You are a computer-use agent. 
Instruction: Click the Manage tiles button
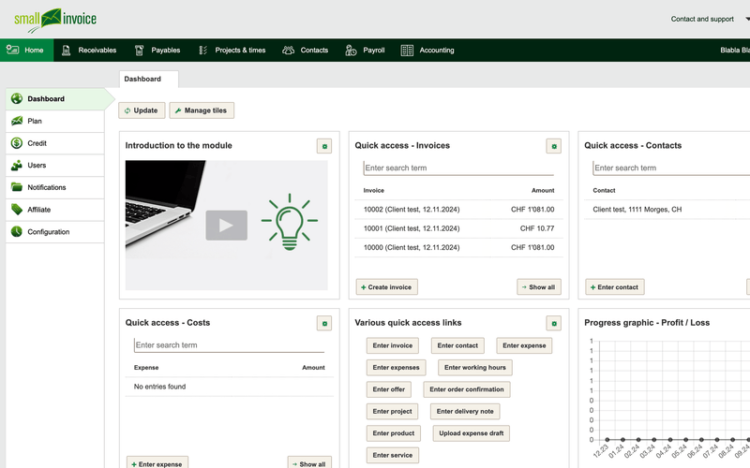click(x=201, y=110)
